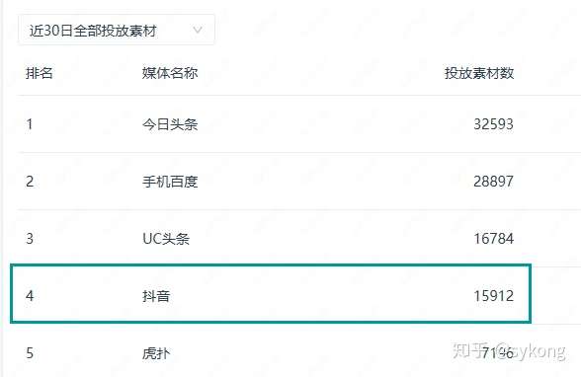Select the 今日头条 media name
The height and width of the screenshot is (377, 581).
click(x=170, y=124)
